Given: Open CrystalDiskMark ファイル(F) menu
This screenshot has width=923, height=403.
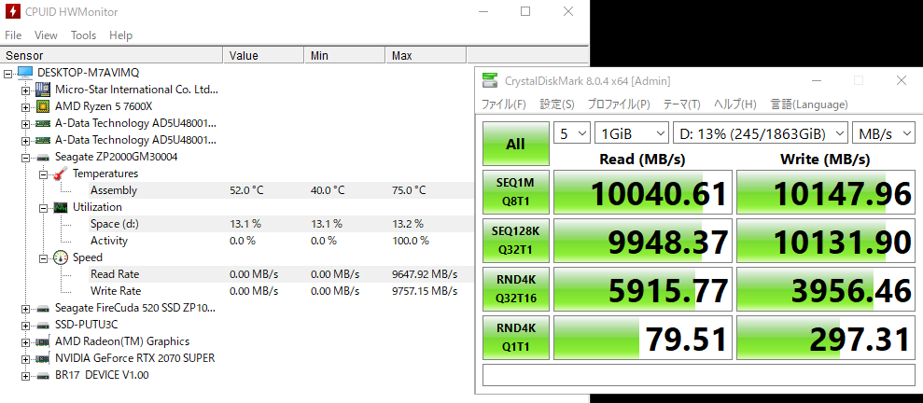Looking at the screenshot, I should pos(504,104).
